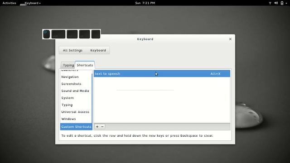Switch to the Shortcuts tab

point(85,65)
